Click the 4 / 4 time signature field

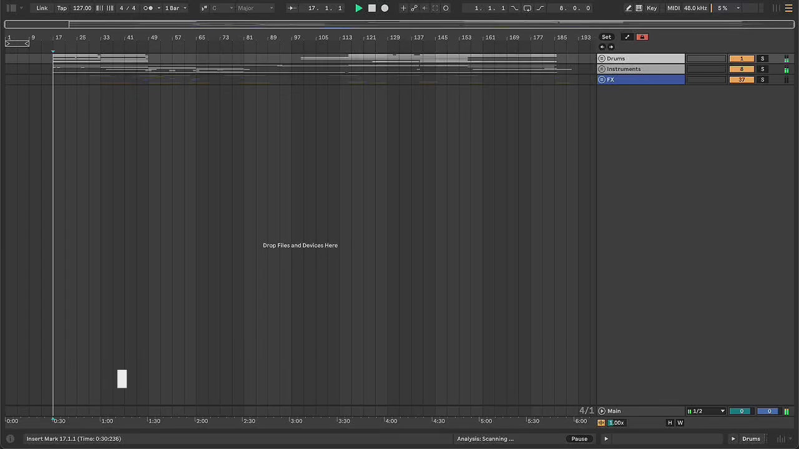point(127,8)
